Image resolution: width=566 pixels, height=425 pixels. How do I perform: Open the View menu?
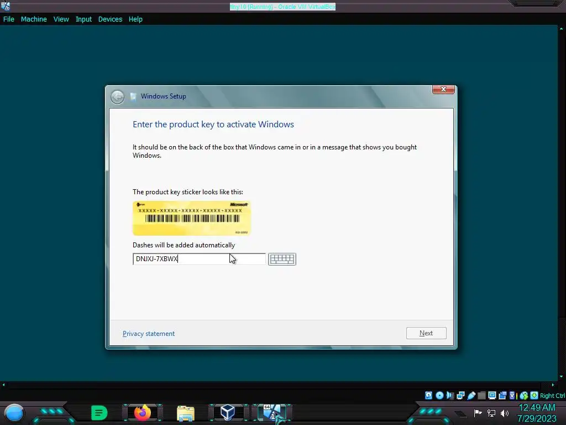(x=61, y=19)
